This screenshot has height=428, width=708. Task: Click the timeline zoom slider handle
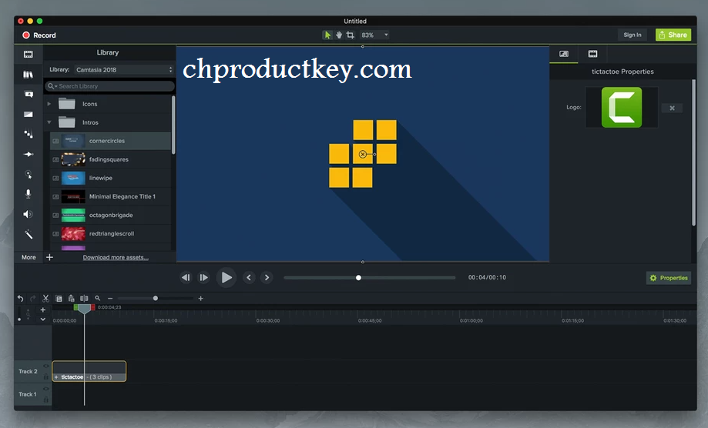156,299
